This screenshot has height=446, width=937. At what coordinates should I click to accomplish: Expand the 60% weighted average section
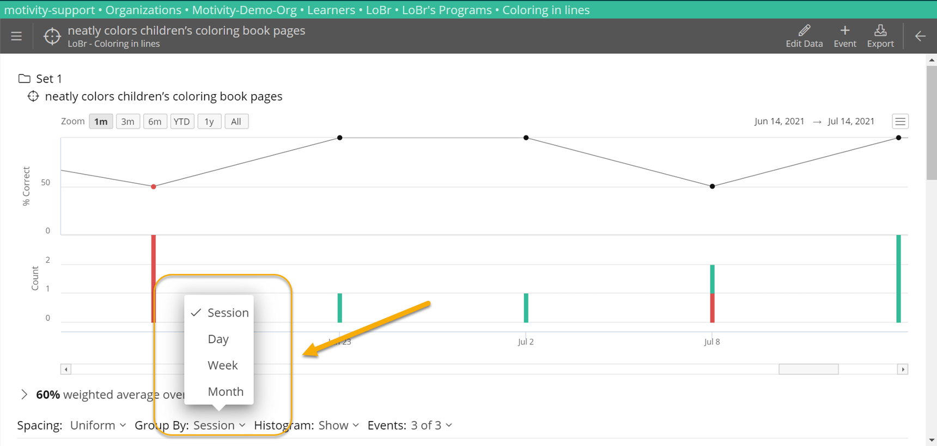coord(24,394)
